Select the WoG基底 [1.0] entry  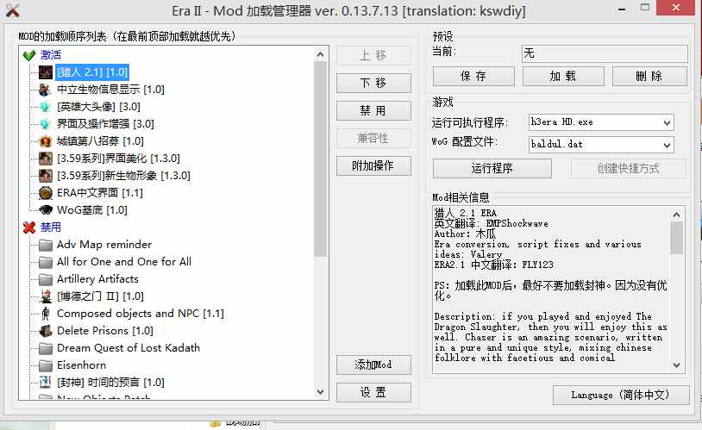tap(91, 210)
